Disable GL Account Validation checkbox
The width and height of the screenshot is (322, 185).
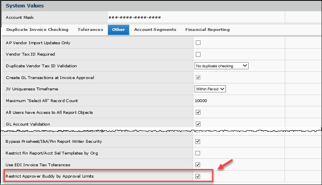(x=198, y=124)
